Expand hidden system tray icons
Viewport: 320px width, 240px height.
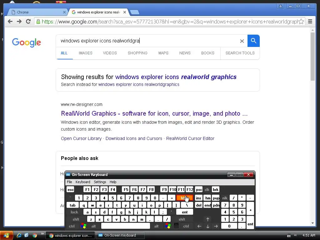click(295, 235)
